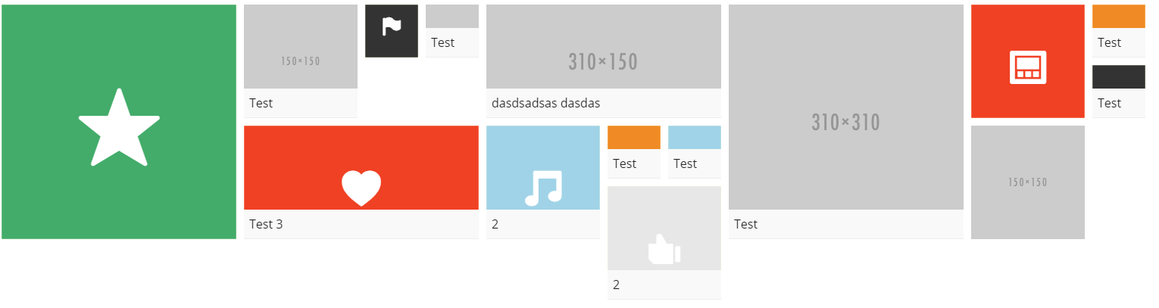Click the small gray tile beside the flag
This screenshot has height=308, width=1159.
coord(452,17)
